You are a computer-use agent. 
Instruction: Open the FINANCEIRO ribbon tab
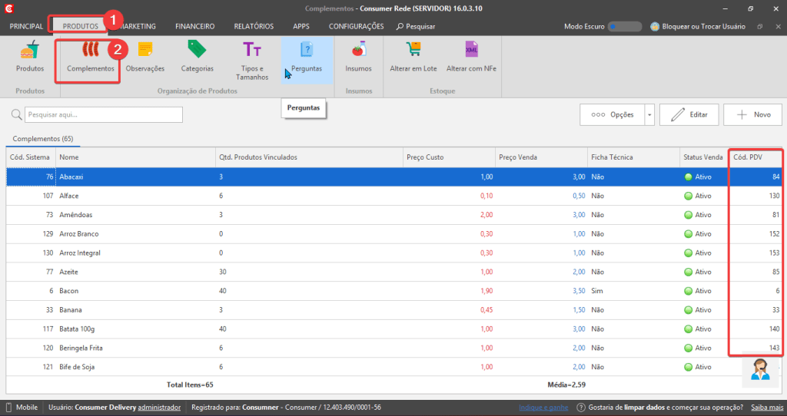click(x=194, y=27)
